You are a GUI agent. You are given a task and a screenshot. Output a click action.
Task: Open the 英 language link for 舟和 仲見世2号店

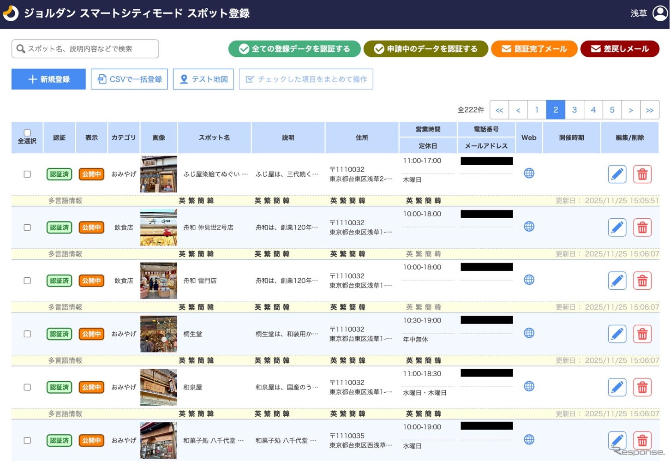(182, 254)
